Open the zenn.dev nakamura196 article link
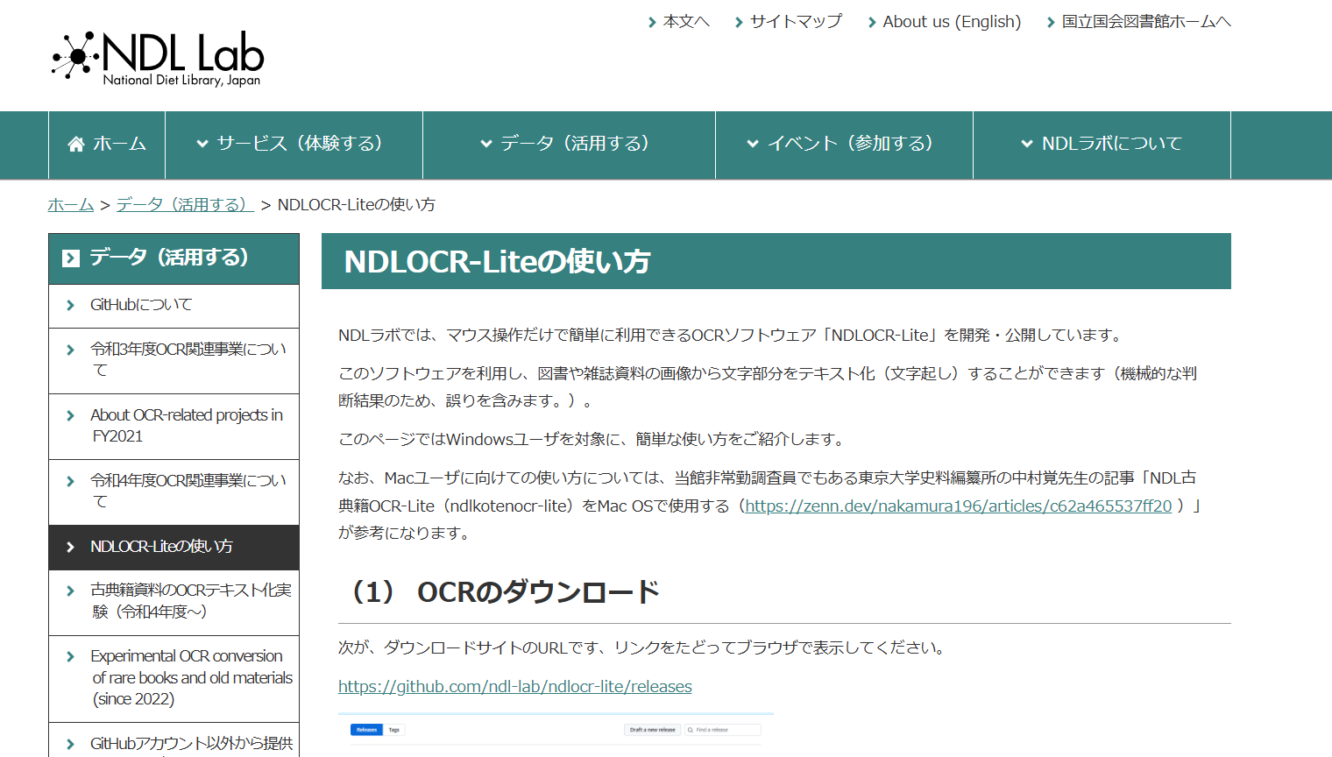 point(958,506)
